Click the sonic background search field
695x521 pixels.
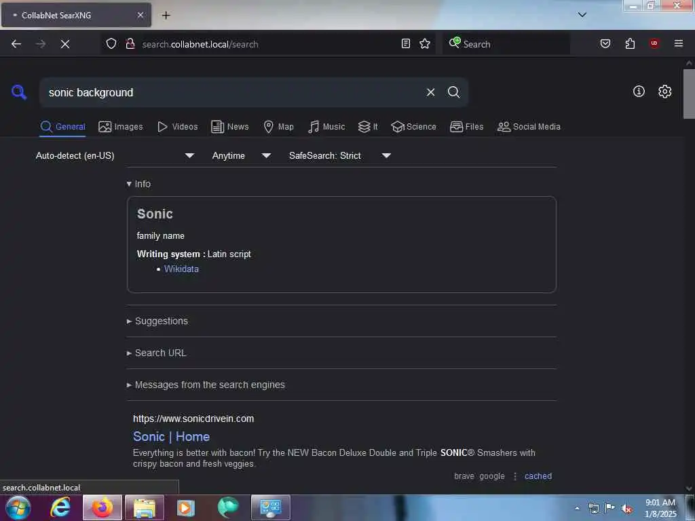233,92
